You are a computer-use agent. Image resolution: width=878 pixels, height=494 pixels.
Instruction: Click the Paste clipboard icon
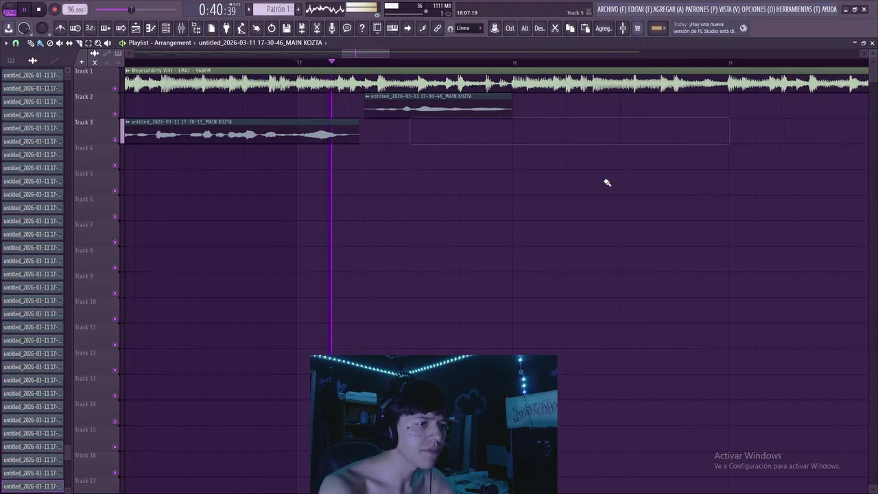click(x=585, y=28)
